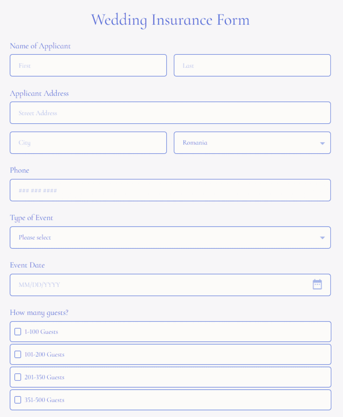Check the 1-100 Guests checkbox
The height and width of the screenshot is (417, 343).
[18, 332]
